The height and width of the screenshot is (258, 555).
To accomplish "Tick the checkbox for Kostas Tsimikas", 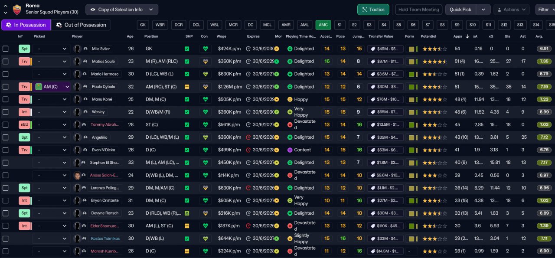I will 6,238.
